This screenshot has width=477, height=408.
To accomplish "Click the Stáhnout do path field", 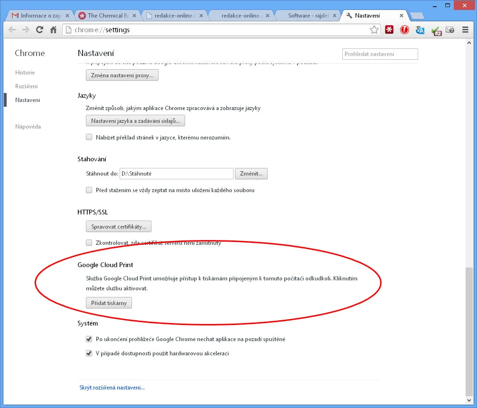I will pos(177,174).
